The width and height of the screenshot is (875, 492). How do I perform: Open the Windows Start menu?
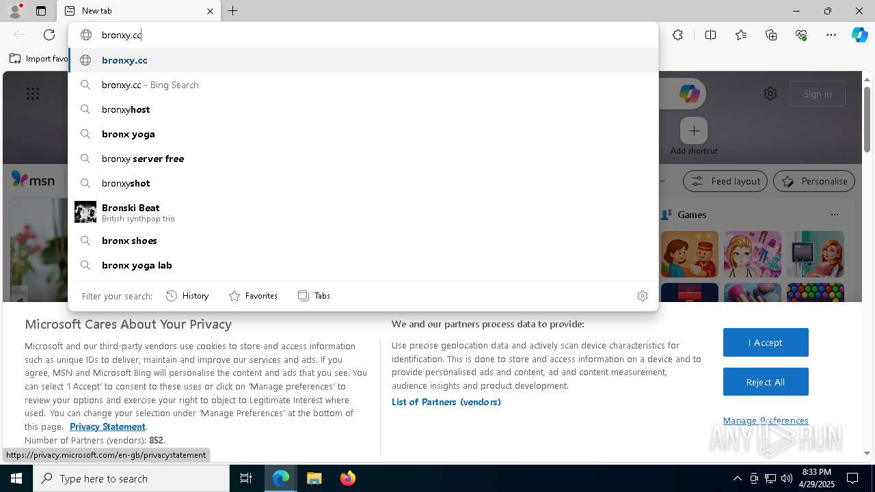16,478
